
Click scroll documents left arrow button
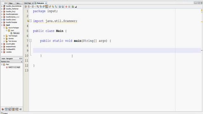[195, 3]
